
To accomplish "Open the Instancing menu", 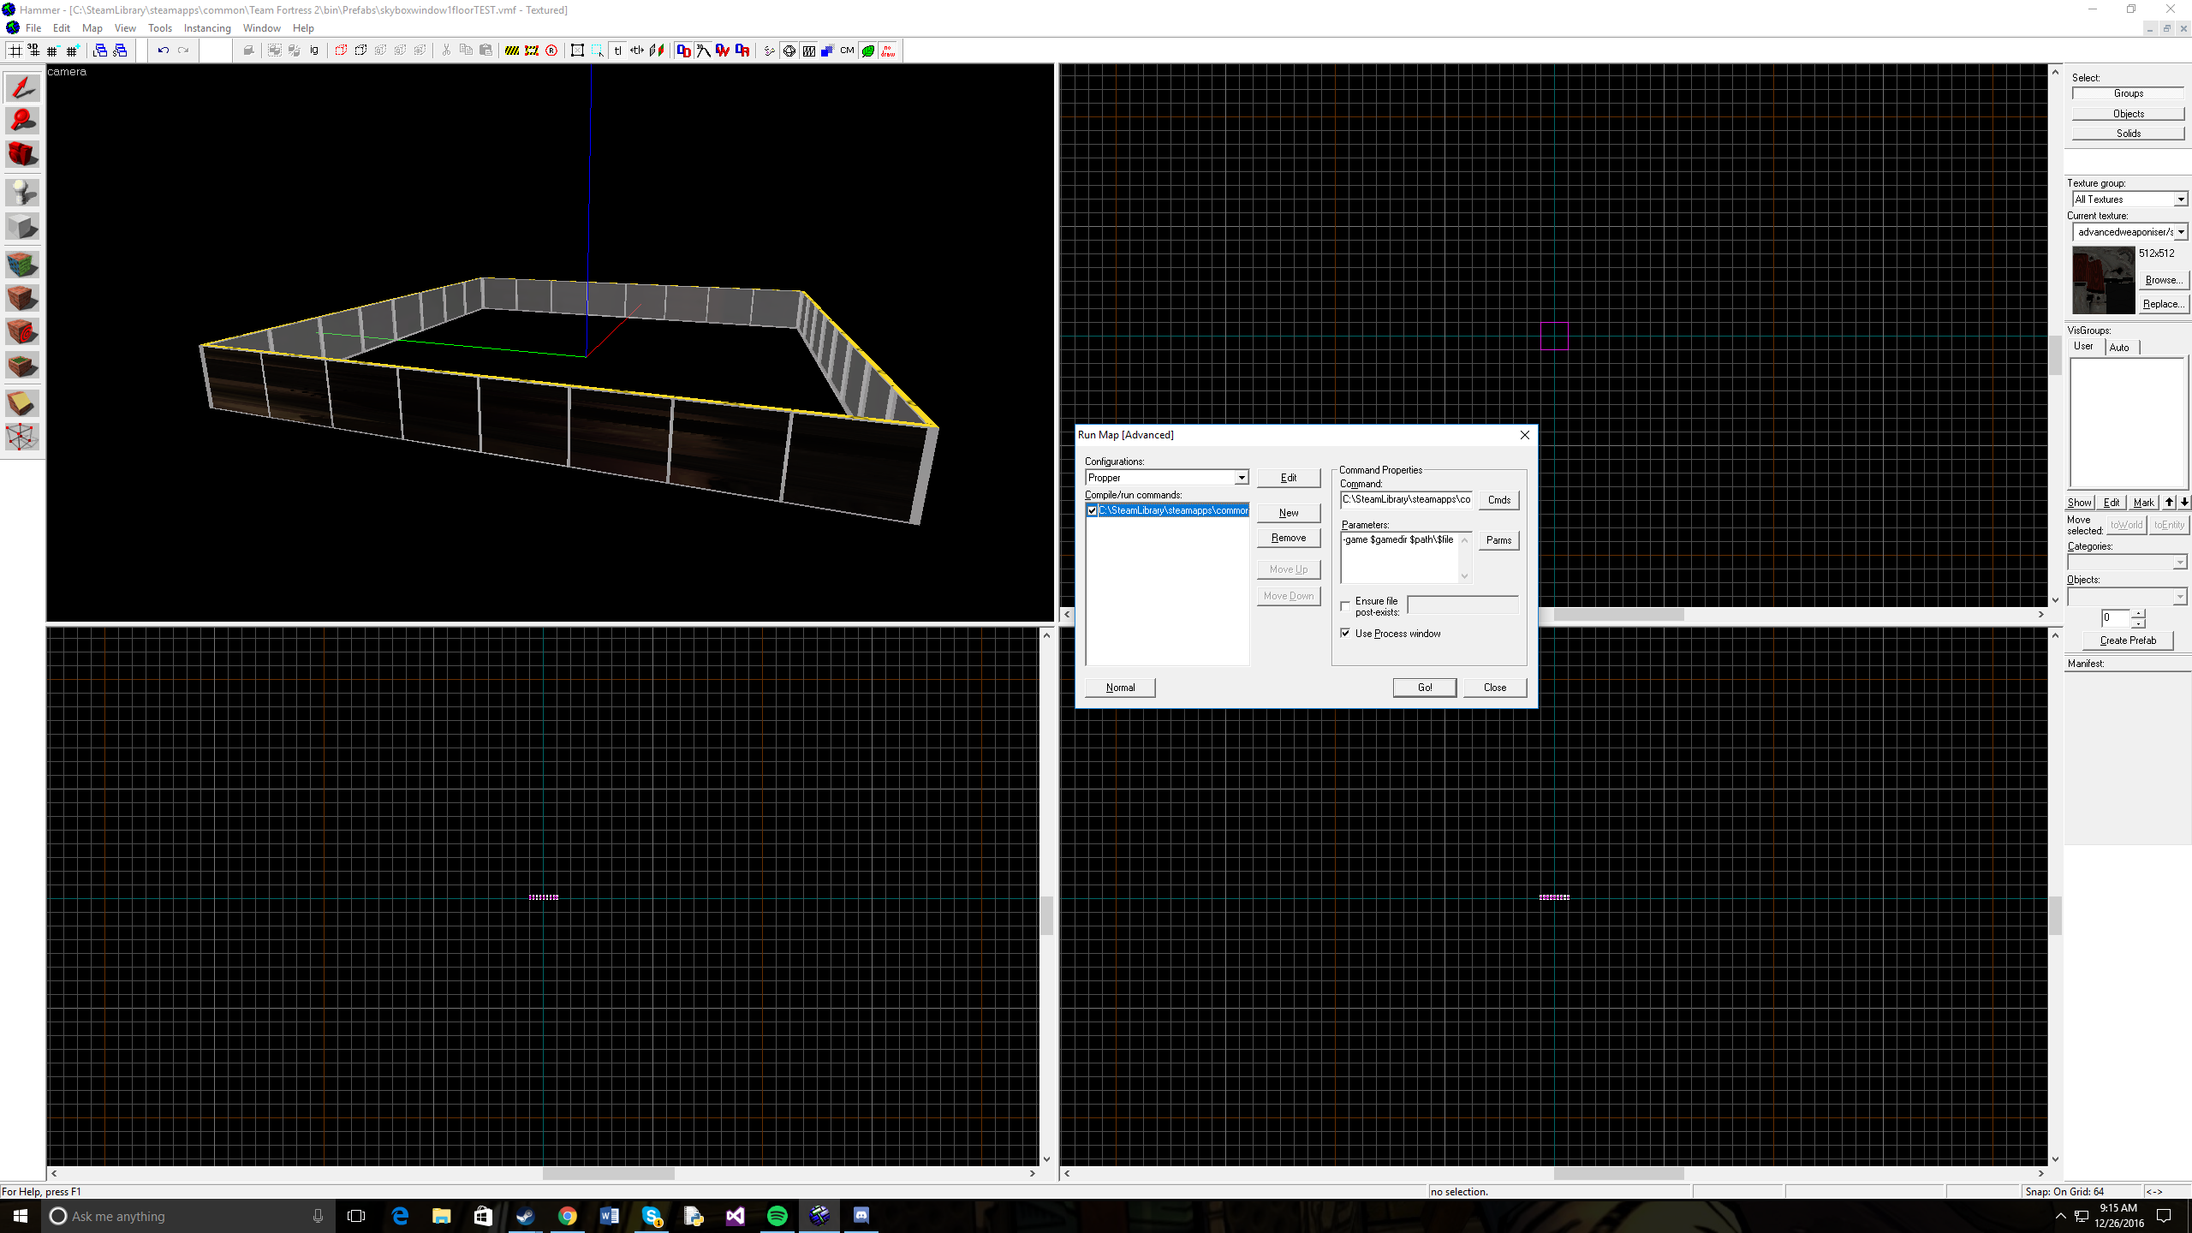I will 207,28.
